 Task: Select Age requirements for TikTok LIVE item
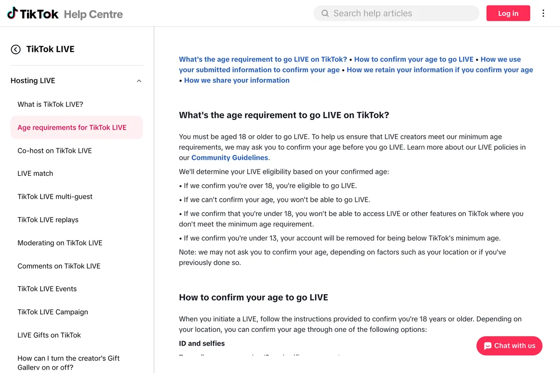click(77, 127)
